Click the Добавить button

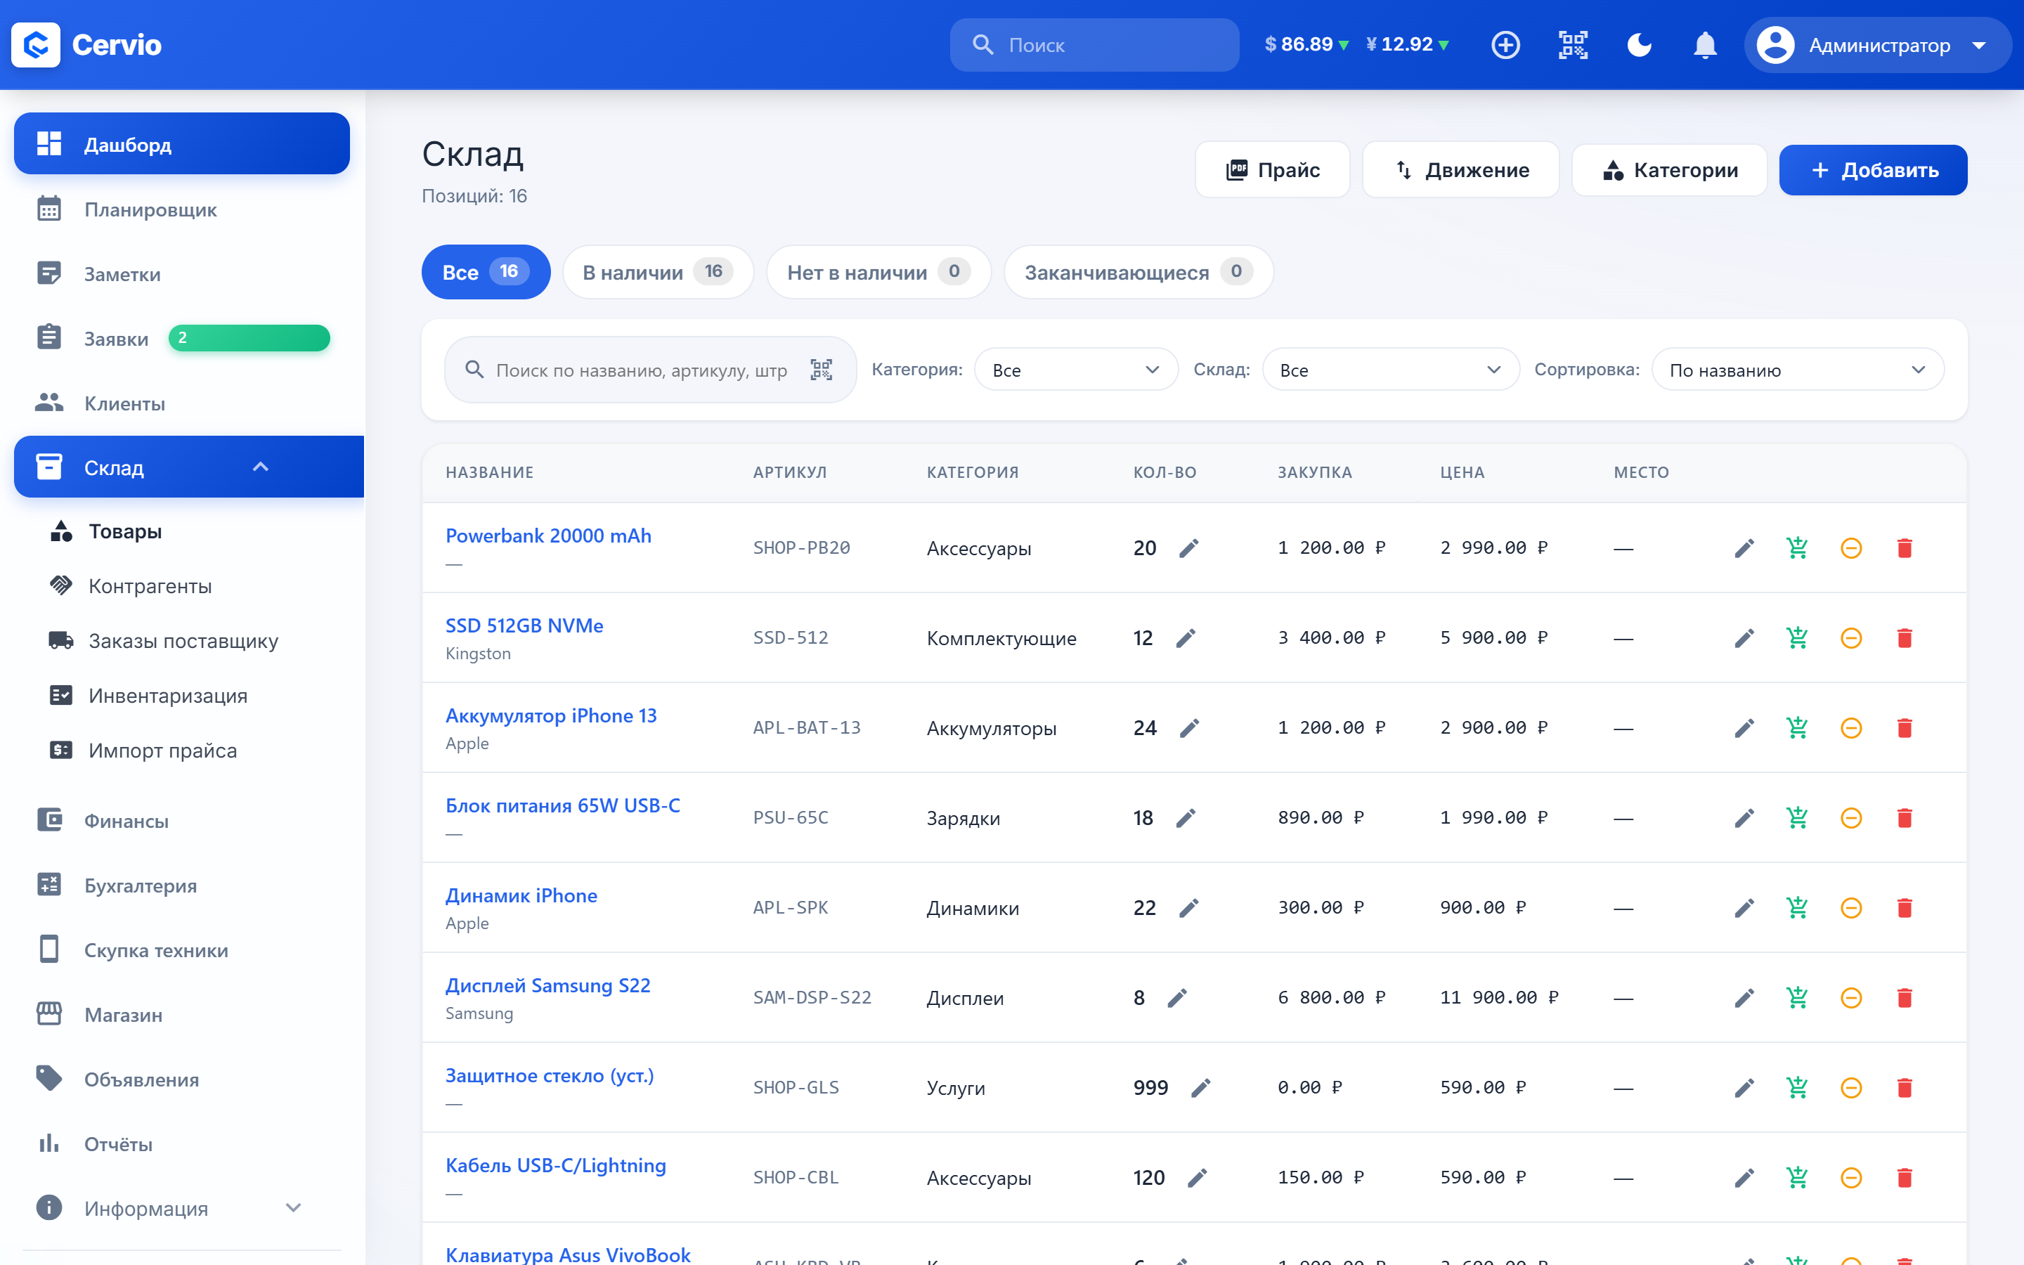click(x=1873, y=170)
